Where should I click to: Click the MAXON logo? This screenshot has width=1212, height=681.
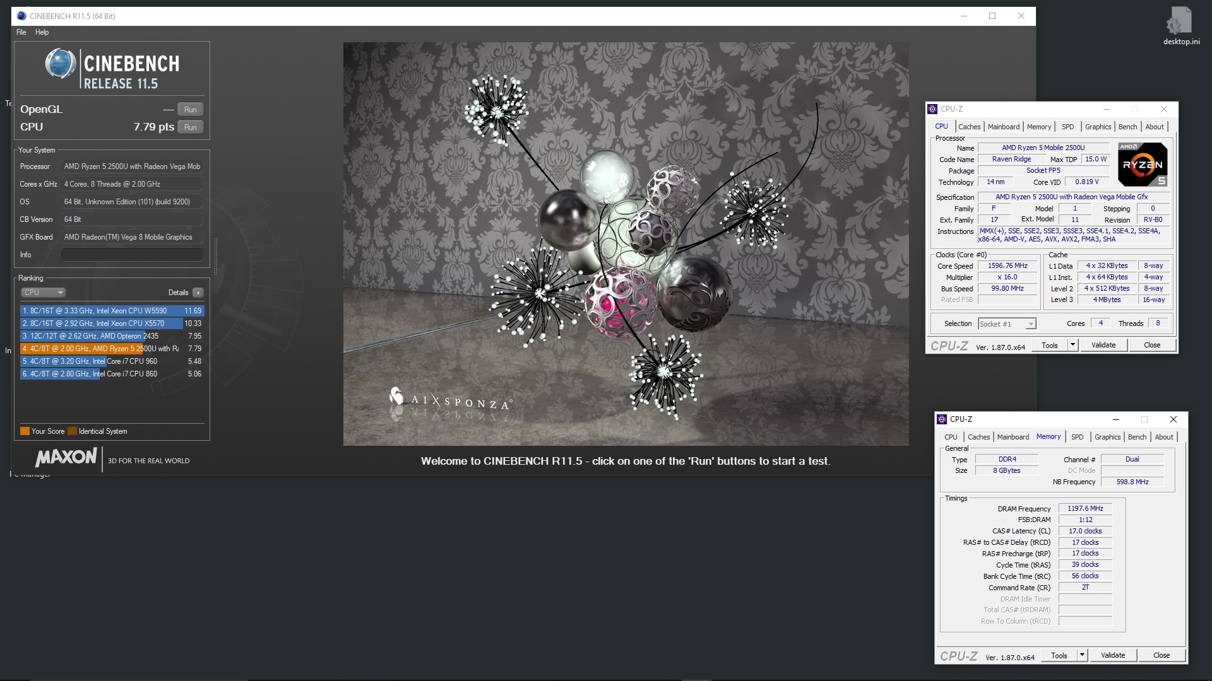tap(66, 458)
